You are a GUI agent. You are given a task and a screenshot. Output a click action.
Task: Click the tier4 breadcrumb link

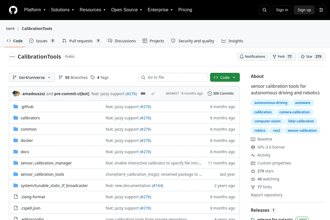(10, 29)
